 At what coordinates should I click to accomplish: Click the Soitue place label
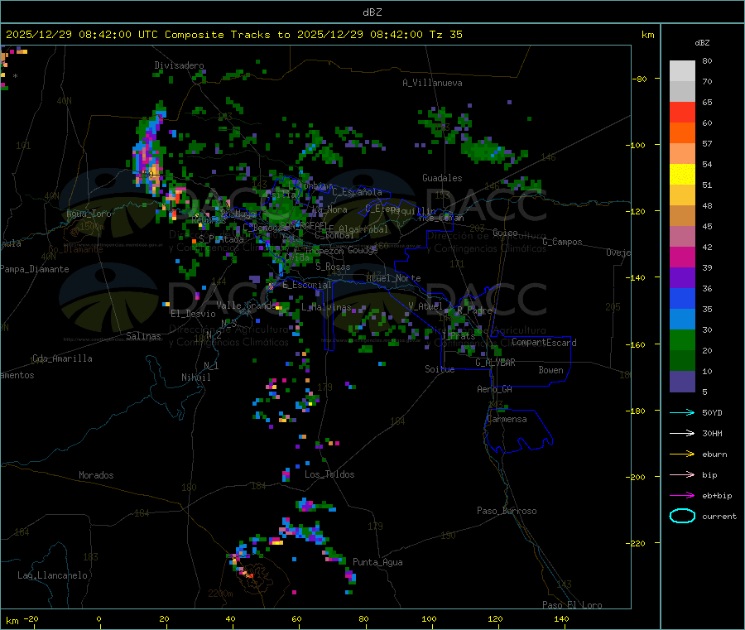[440, 369]
